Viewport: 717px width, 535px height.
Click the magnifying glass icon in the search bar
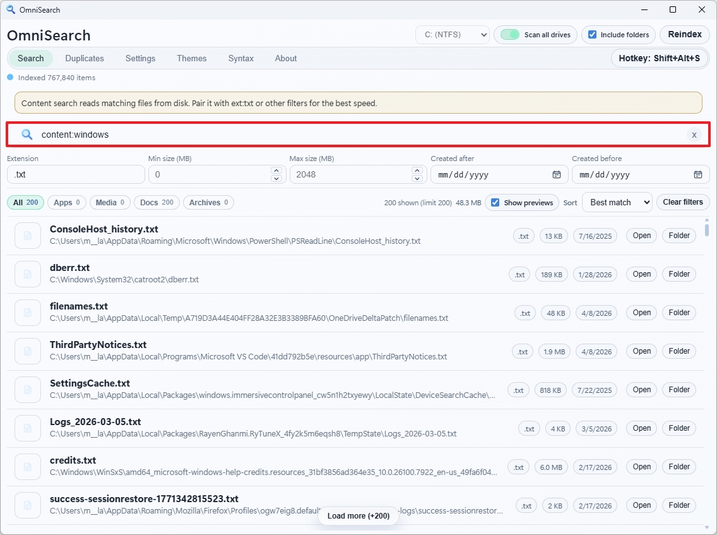[25, 135]
